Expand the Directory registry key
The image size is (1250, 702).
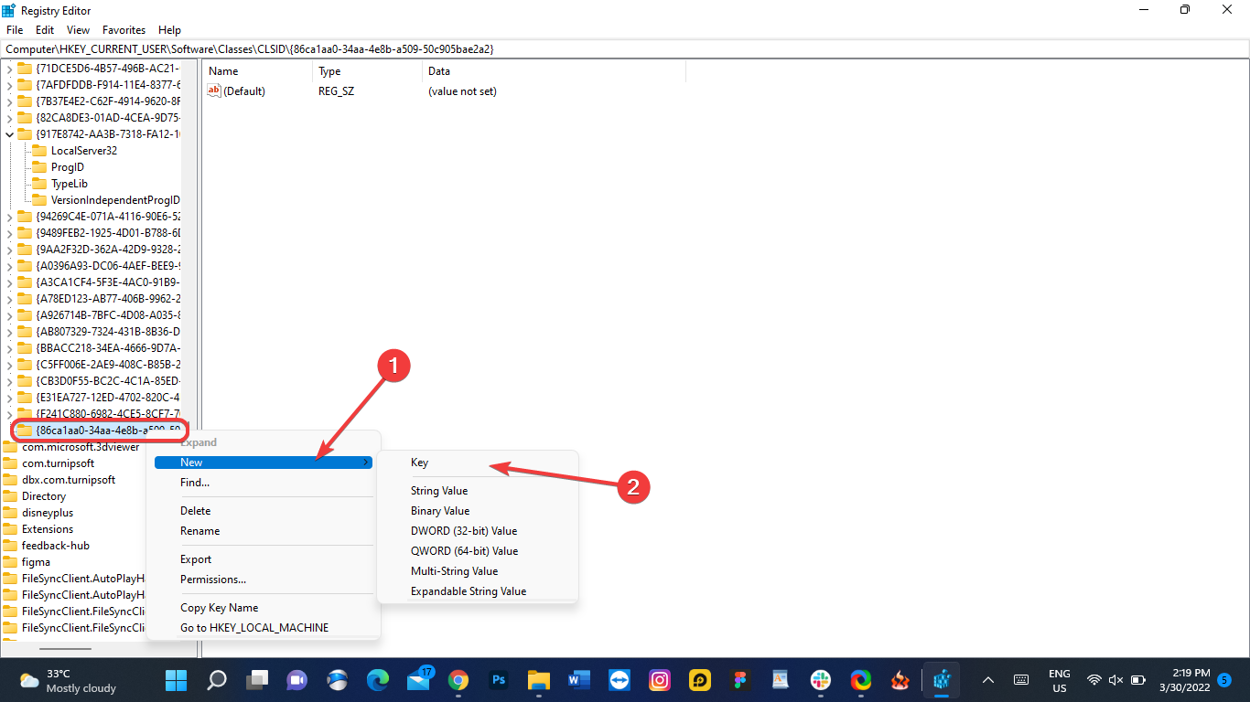coord(7,495)
